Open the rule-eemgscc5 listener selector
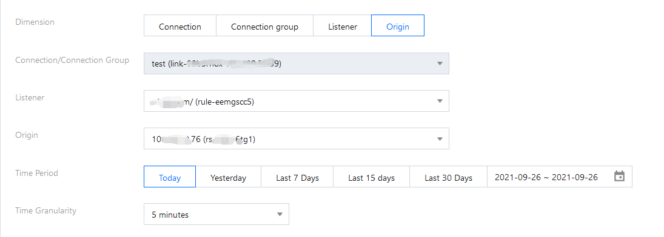Viewport: 664px width, 237px height. click(297, 102)
